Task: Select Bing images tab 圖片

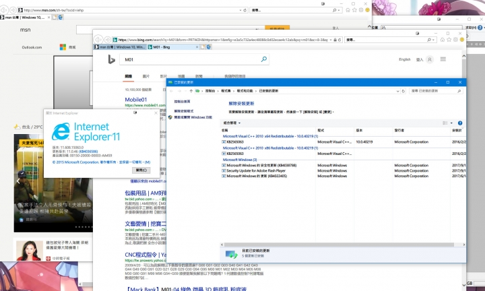Action: 146,76
